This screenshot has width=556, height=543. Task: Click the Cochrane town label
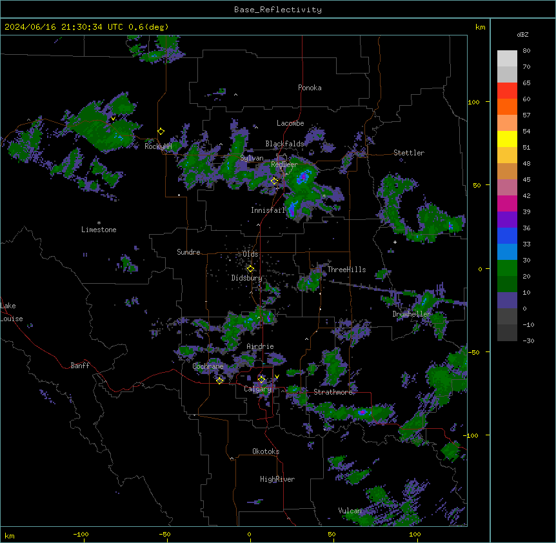(208, 366)
